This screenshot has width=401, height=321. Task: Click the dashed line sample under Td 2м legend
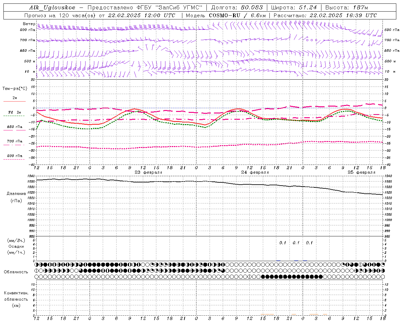pos(14,116)
